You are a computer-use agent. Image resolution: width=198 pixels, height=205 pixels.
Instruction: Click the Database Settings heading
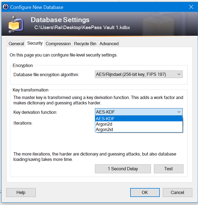(x=60, y=20)
